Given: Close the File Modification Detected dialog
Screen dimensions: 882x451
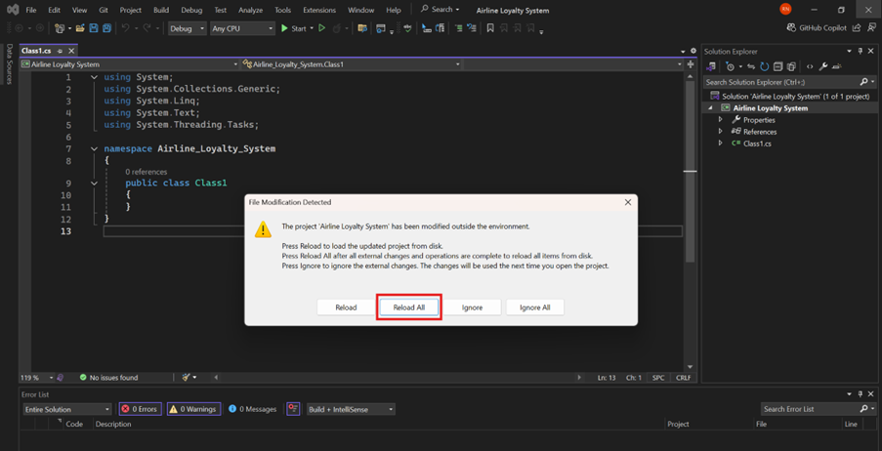Looking at the screenshot, I should pos(628,202).
